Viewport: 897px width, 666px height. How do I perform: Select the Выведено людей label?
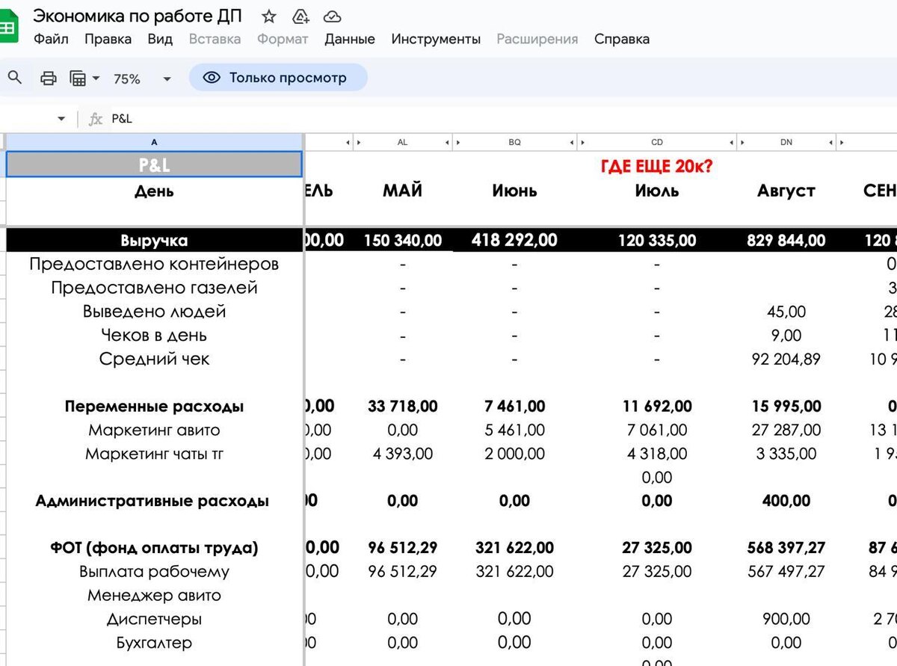point(154,311)
